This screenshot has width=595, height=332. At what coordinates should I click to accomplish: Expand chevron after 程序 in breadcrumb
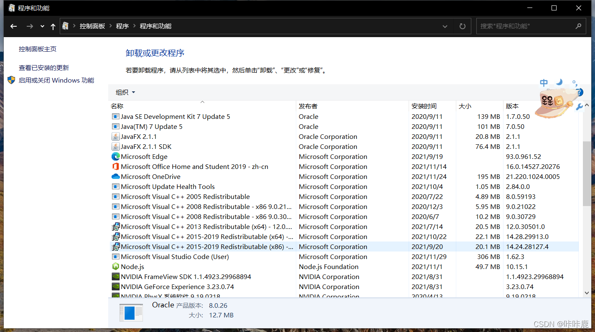click(x=135, y=26)
